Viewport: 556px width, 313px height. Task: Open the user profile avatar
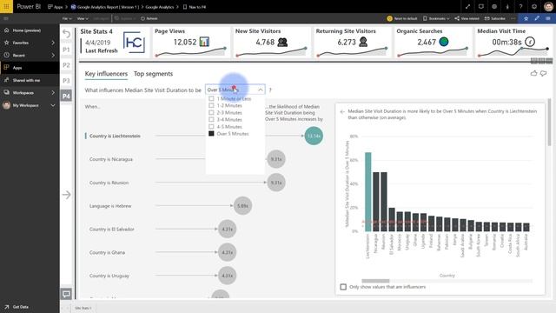coord(548,6)
